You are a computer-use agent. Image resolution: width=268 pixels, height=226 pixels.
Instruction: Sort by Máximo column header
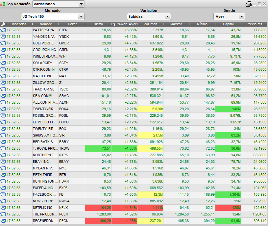[176, 24]
